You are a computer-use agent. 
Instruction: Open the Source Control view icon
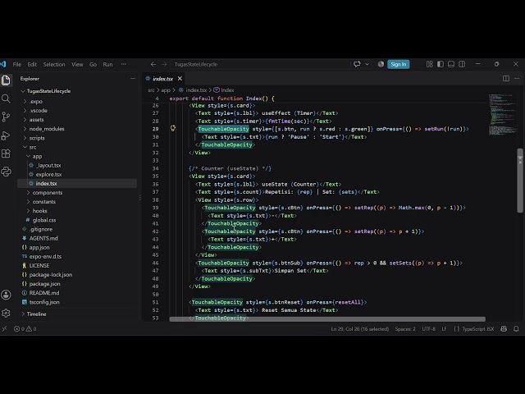tap(6, 117)
